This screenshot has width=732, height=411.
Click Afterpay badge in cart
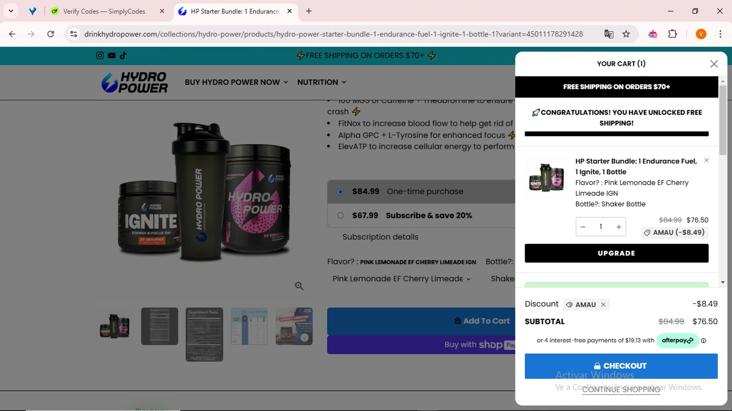click(x=677, y=341)
